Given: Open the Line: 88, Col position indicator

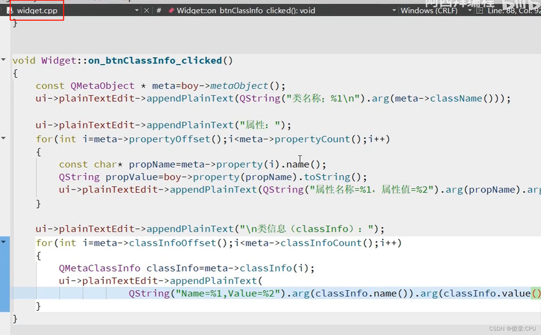Looking at the screenshot, I should [514, 10].
